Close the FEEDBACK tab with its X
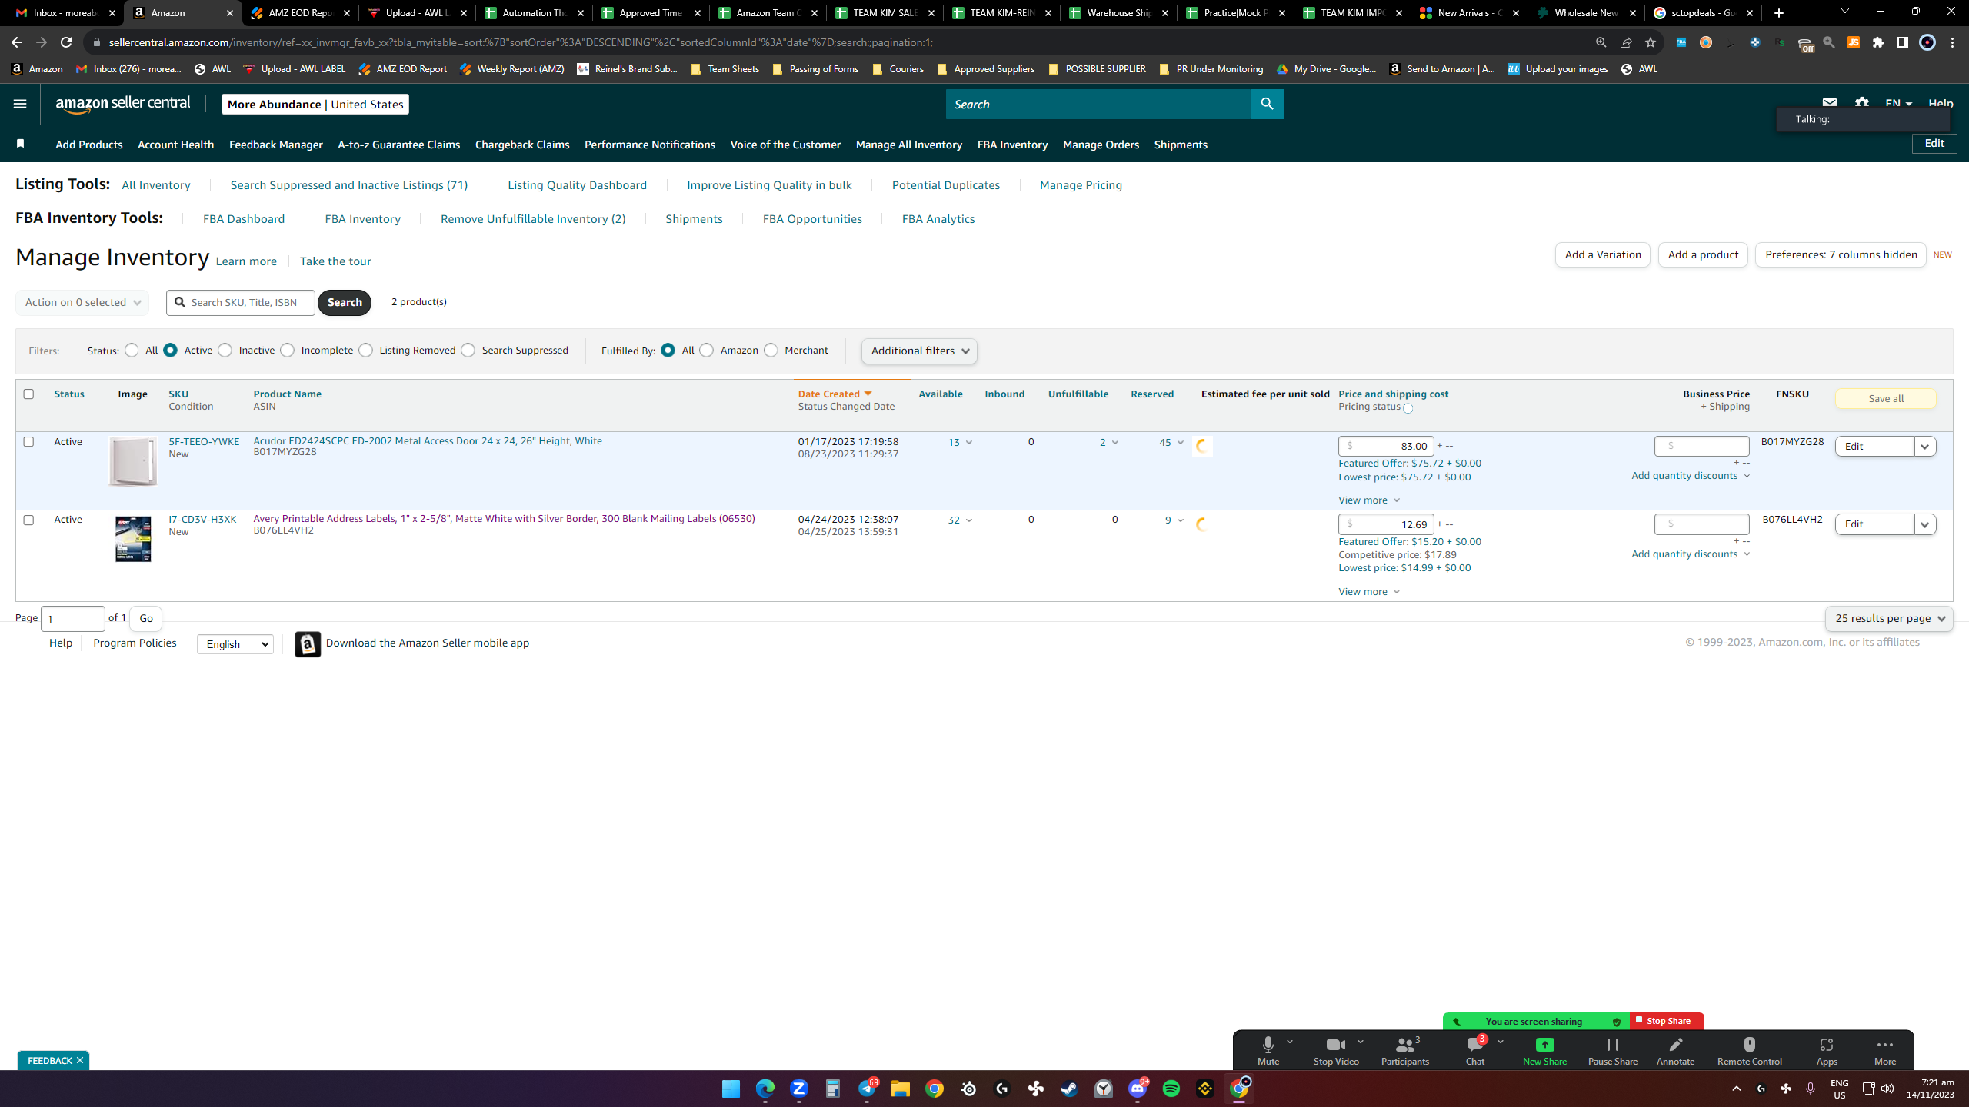 click(x=80, y=1060)
